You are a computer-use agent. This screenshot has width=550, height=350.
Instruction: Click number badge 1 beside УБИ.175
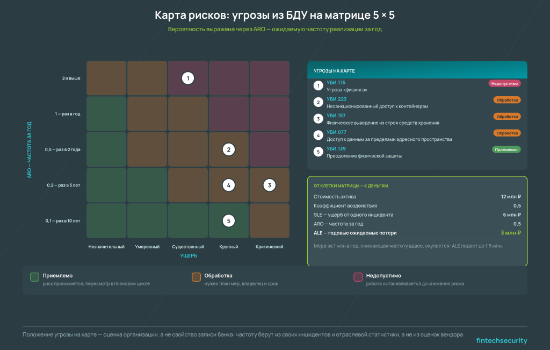[x=318, y=85]
